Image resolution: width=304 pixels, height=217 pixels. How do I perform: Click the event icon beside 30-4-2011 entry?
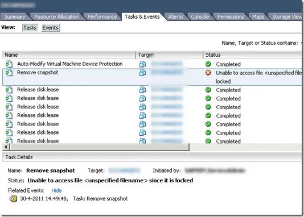pyautogui.click(x=13, y=199)
